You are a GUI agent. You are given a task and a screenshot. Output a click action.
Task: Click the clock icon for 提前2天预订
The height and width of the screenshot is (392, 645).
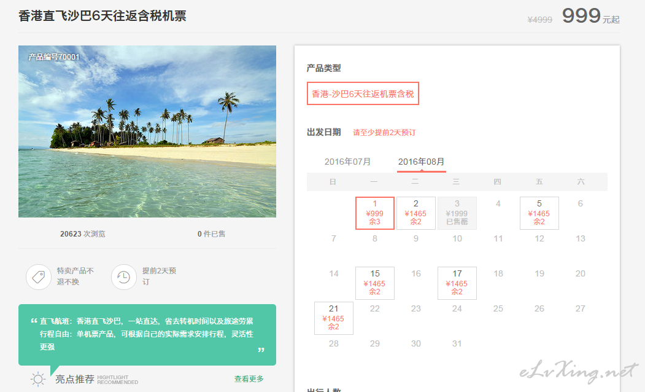(123, 276)
